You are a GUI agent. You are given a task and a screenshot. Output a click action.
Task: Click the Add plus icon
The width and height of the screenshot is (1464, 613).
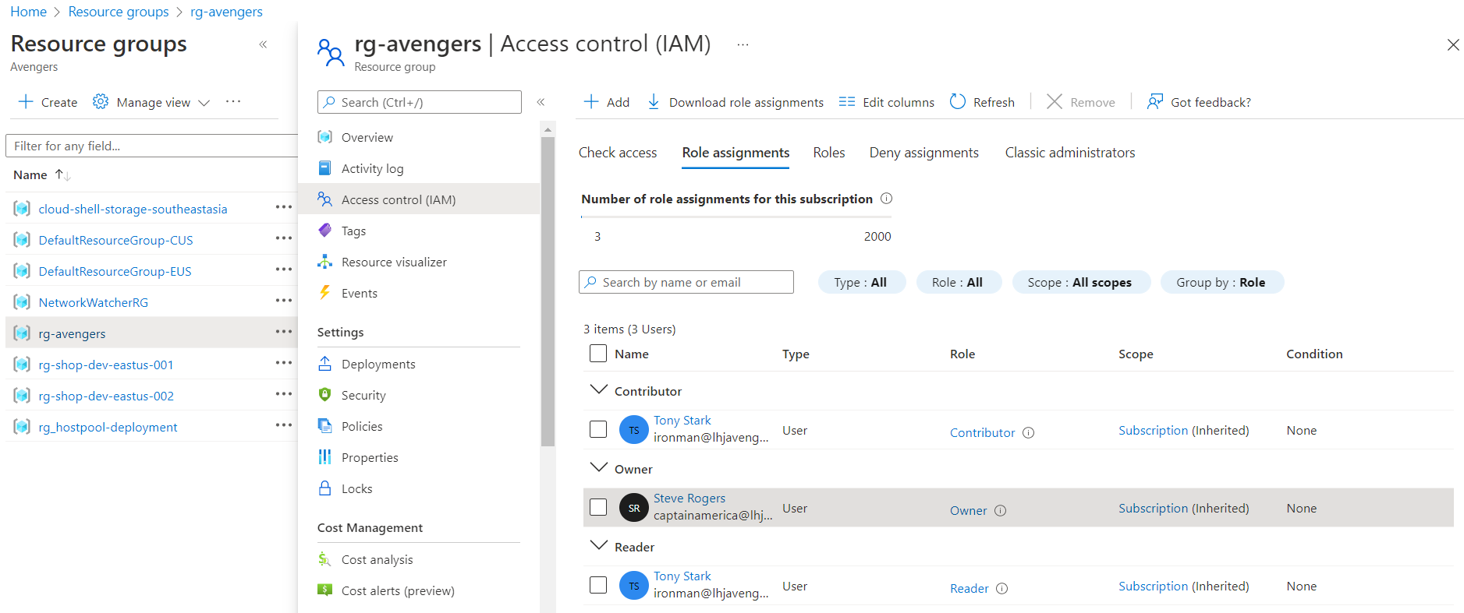click(x=591, y=102)
